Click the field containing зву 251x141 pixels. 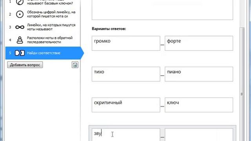(126, 135)
